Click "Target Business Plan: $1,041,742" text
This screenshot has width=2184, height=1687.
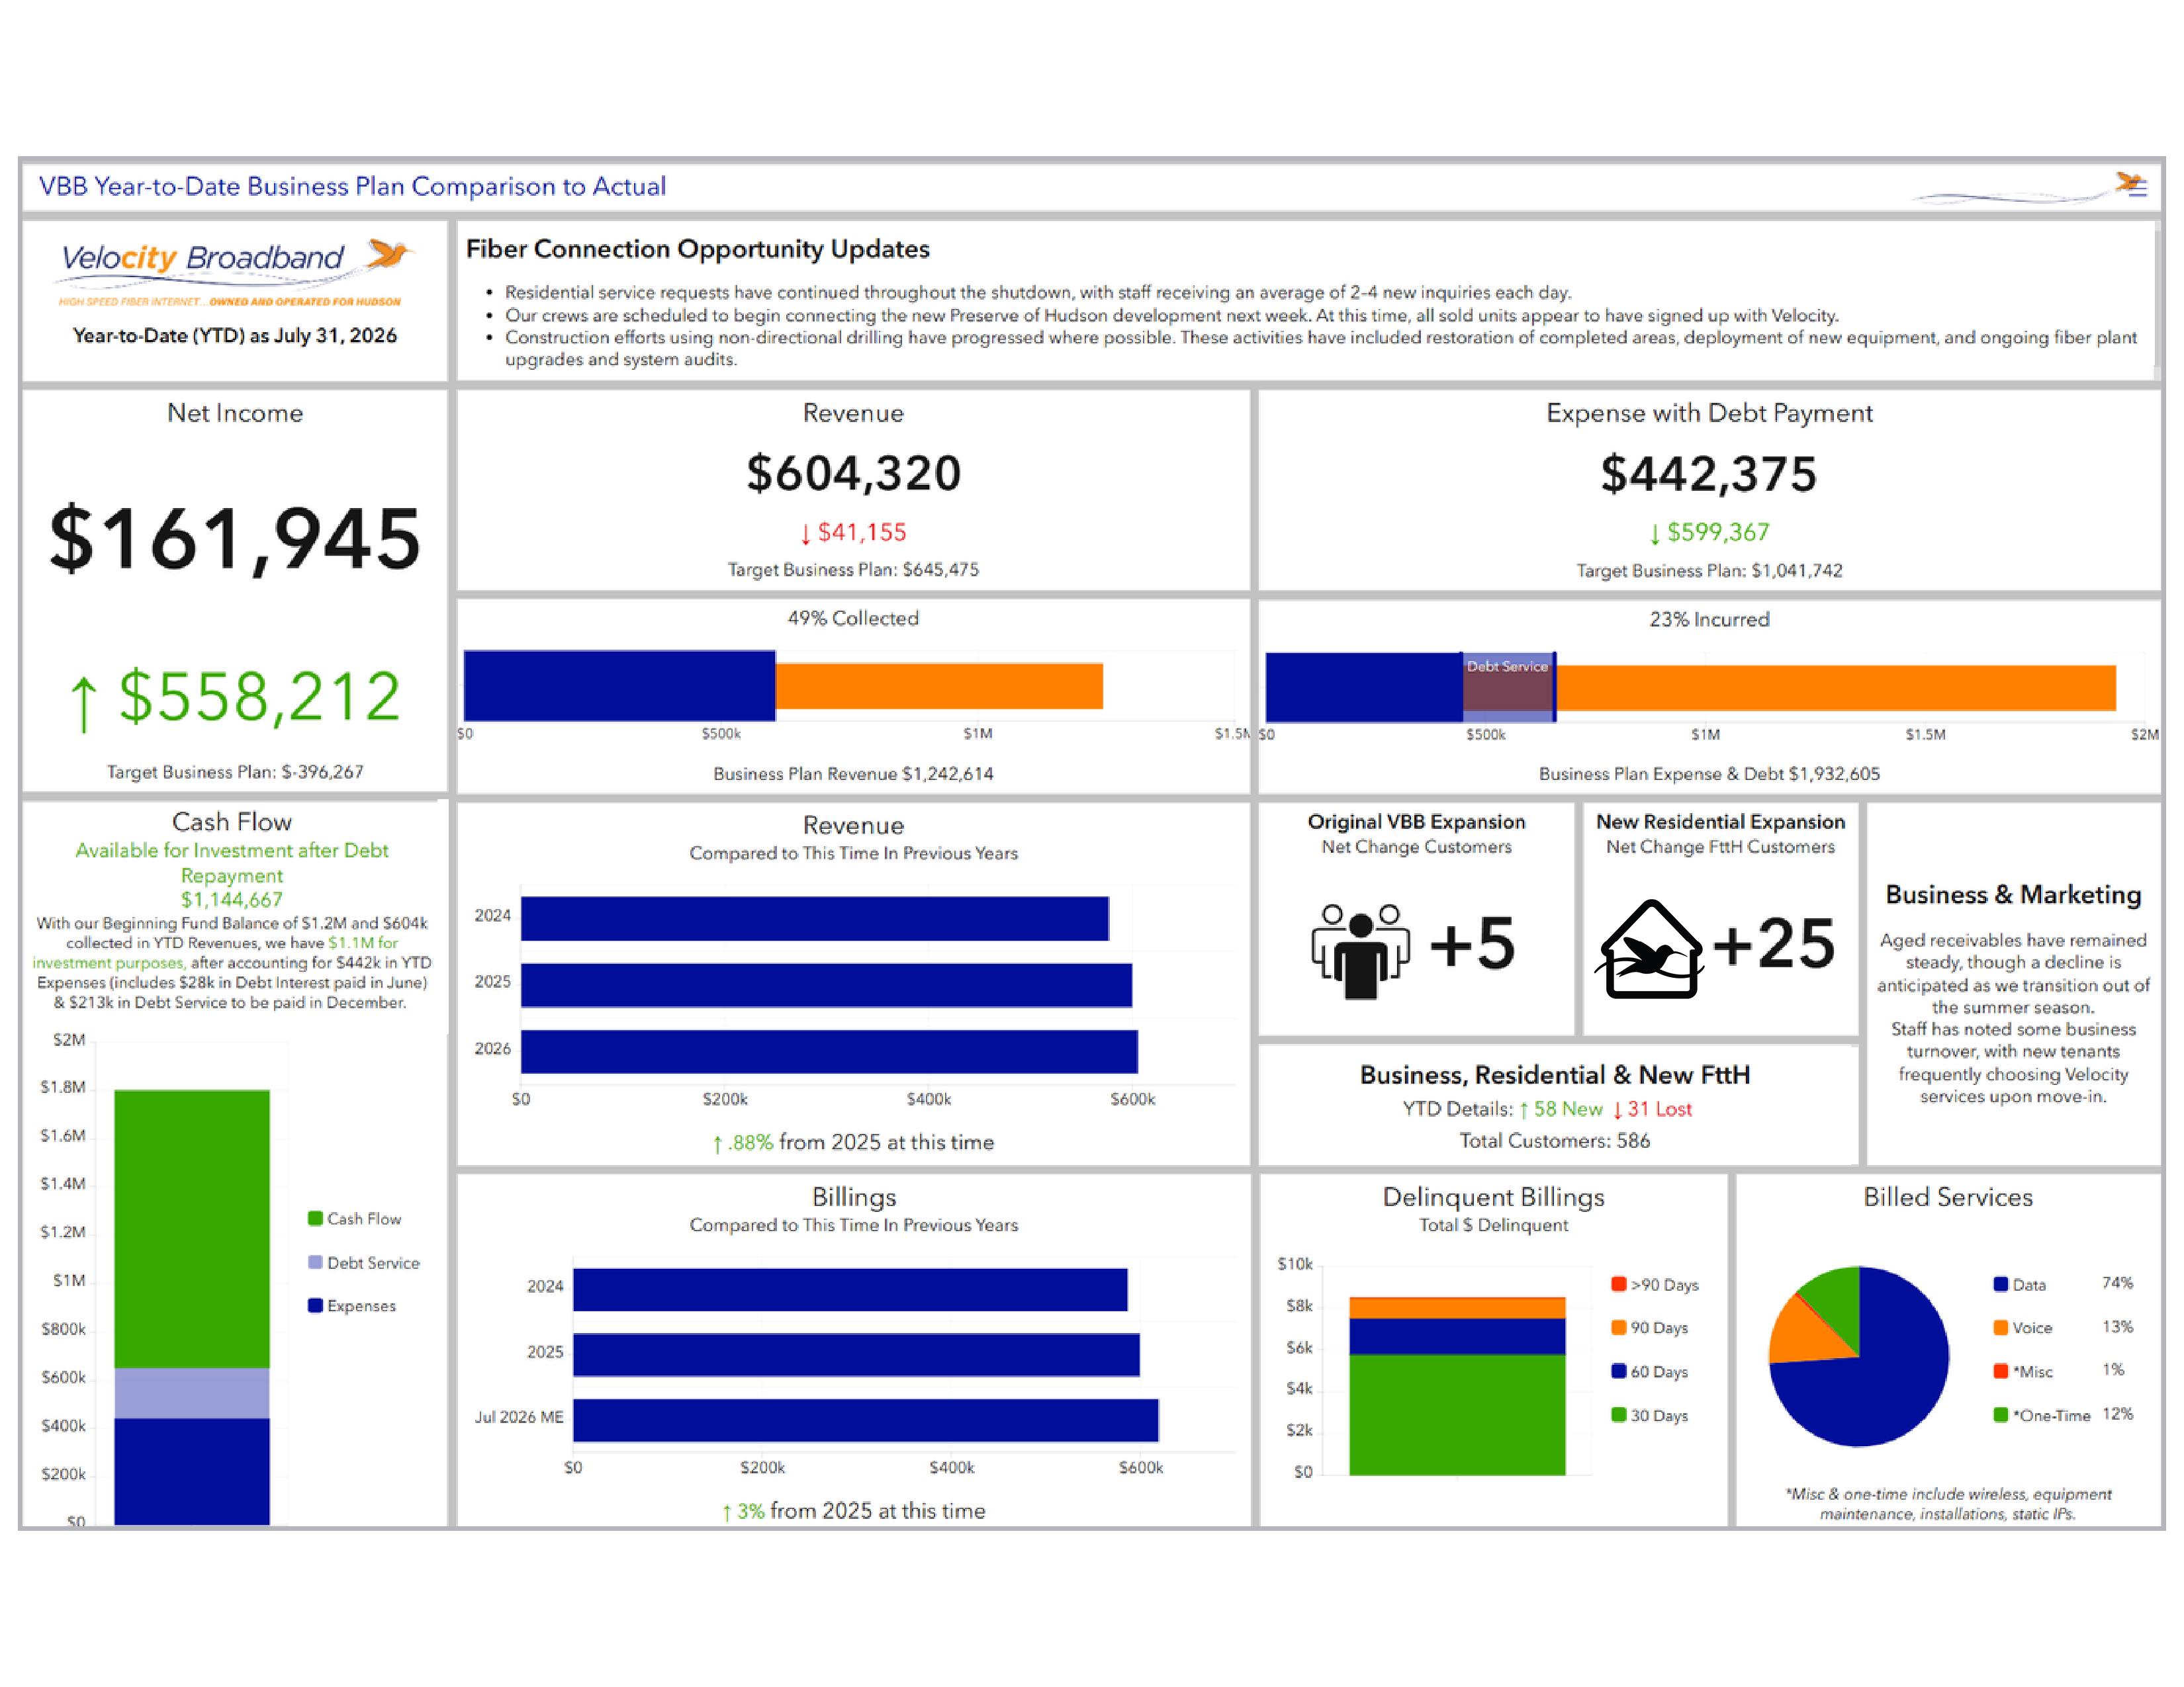1709,571
